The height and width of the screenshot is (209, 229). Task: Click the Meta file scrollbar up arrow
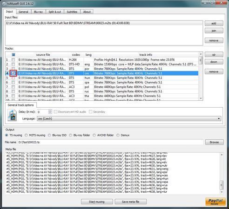[222, 155]
